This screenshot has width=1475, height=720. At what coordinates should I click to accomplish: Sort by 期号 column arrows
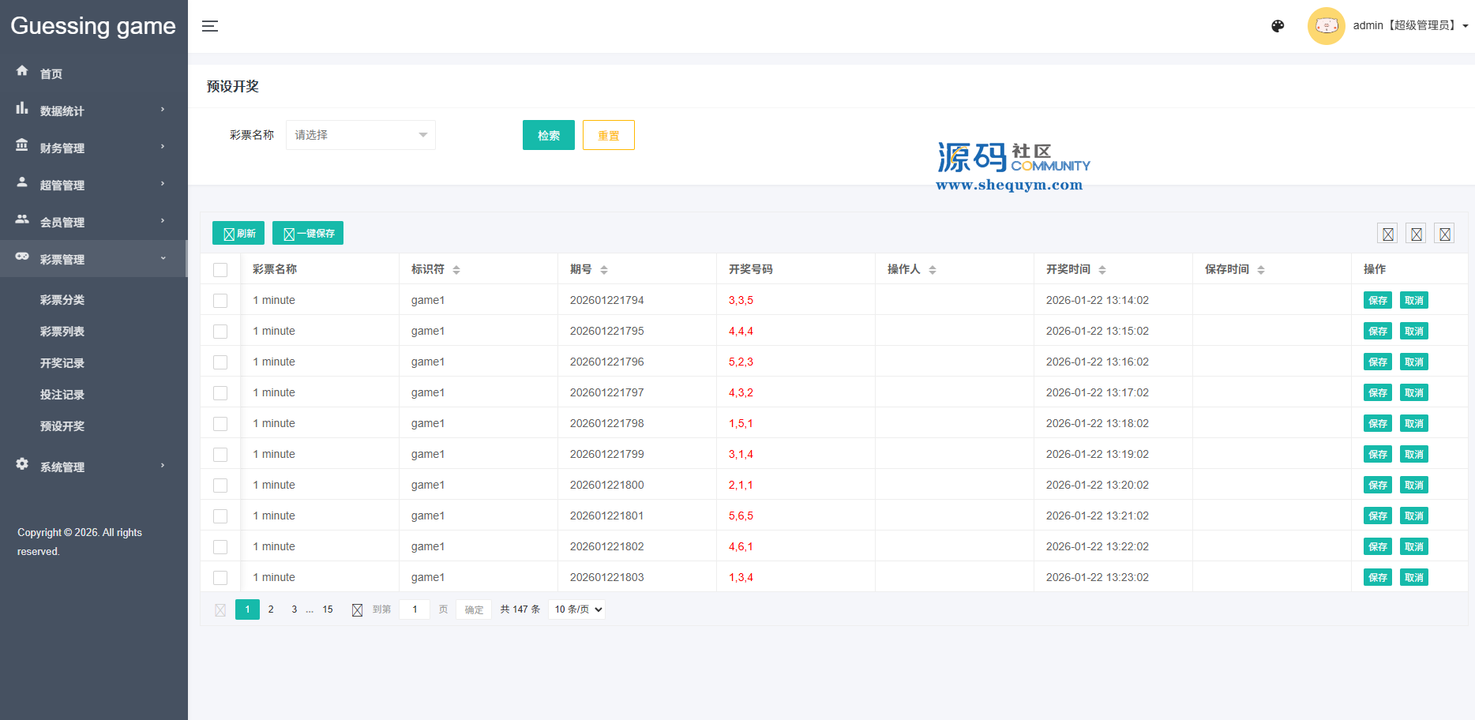(604, 270)
